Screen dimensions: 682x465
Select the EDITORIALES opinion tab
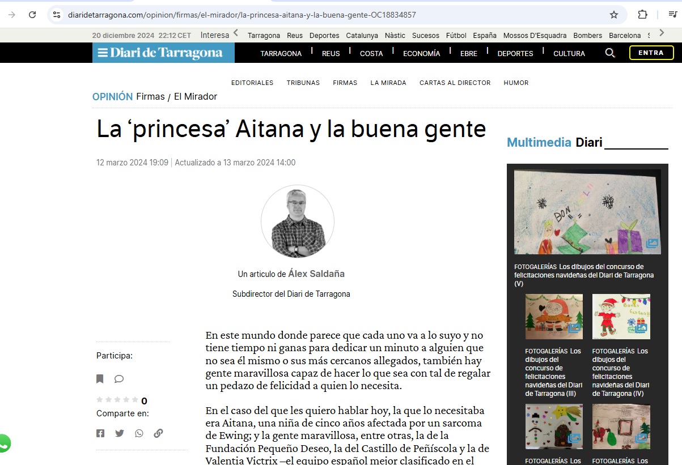tap(252, 83)
